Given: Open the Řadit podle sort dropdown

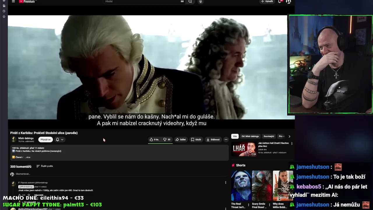Looking at the screenshot, I should pos(45,166).
